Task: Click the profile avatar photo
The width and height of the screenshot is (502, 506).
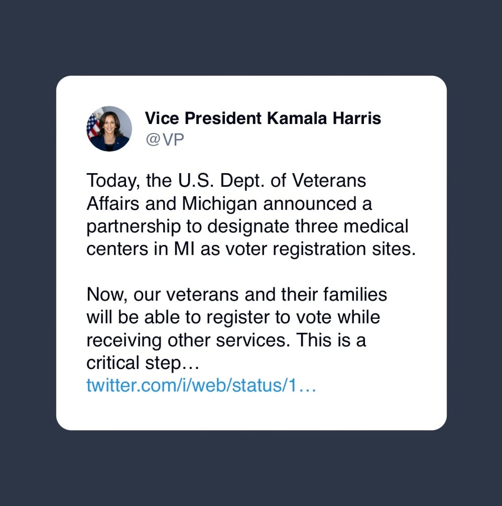Action: pos(109,129)
